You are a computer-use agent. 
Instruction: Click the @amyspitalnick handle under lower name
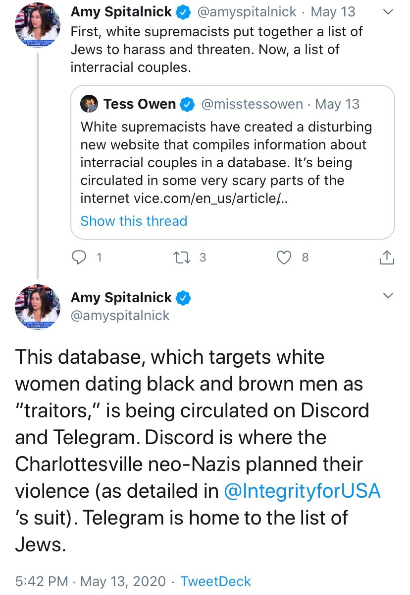pyautogui.click(x=120, y=316)
